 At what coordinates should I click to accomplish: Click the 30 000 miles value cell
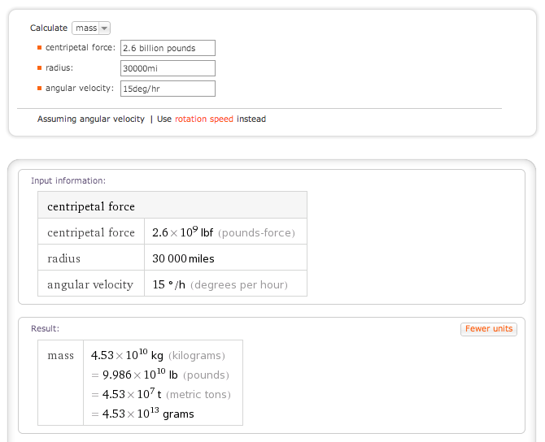pos(183,258)
